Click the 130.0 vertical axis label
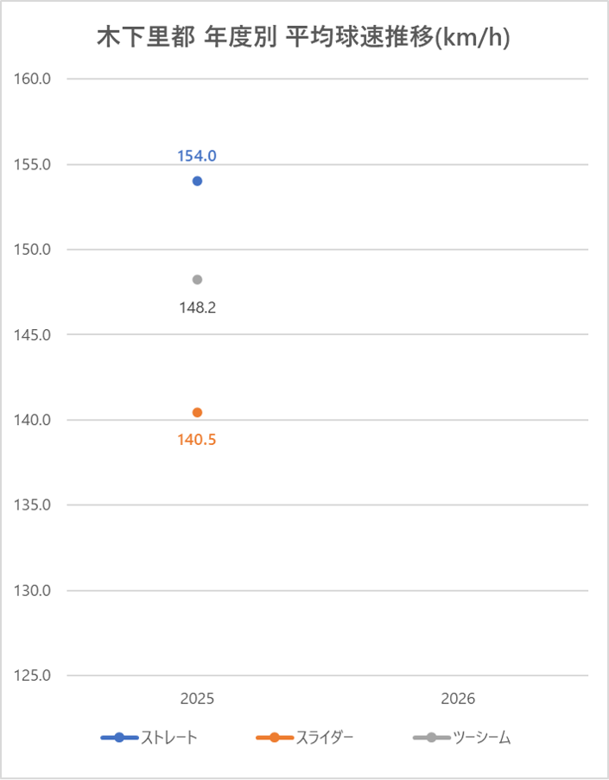The height and width of the screenshot is (780, 609). pyautogui.click(x=35, y=591)
